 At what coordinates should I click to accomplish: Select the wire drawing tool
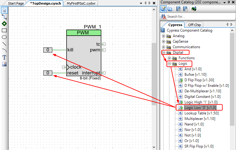click(4, 17)
